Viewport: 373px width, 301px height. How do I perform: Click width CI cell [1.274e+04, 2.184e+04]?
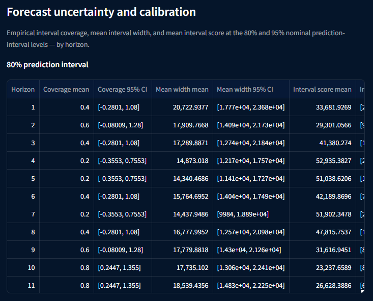pos(251,143)
